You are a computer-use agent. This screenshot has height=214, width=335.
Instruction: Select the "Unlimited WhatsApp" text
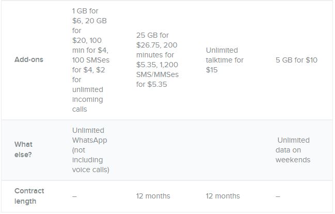pyautogui.click(x=88, y=135)
